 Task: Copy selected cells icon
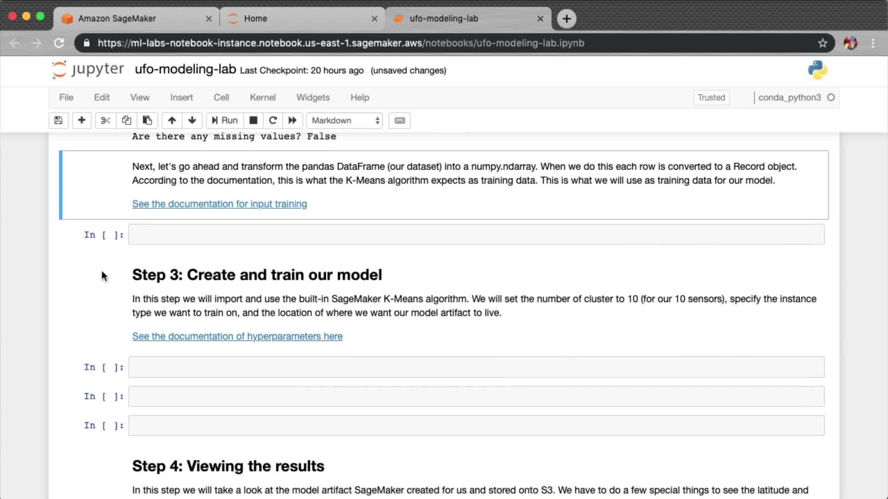126,121
